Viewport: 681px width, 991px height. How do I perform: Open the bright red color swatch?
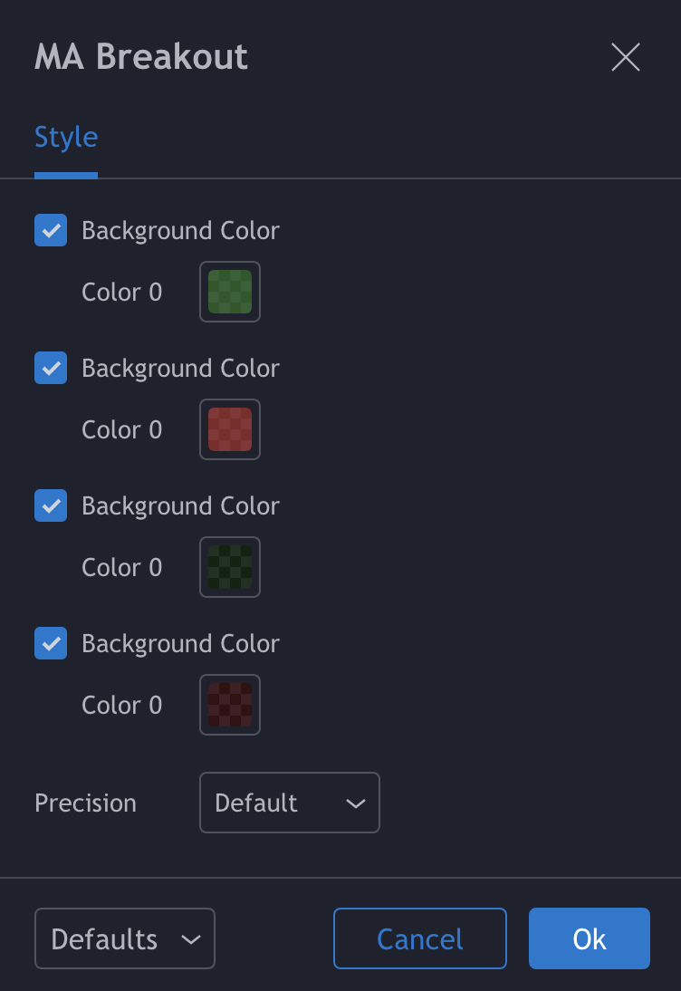[x=230, y=429]
